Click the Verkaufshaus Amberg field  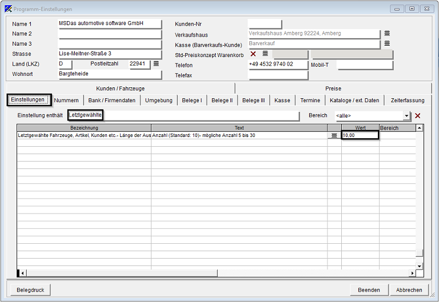pos(314,34)
